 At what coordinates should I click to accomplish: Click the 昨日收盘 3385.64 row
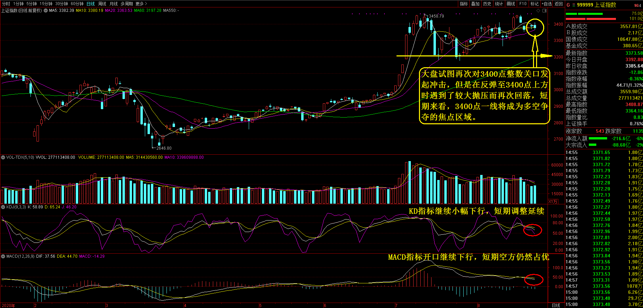[604, 66]
